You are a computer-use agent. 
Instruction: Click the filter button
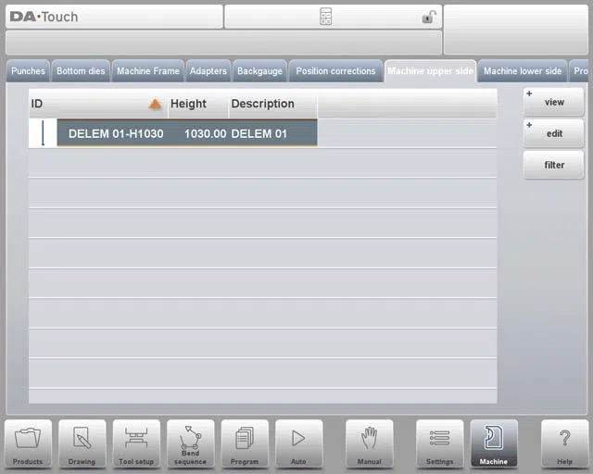click(554, 165)
